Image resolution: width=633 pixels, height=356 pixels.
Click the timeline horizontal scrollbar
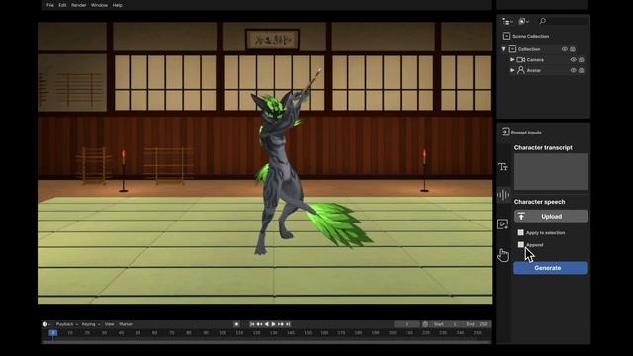(x=266, y=342)
